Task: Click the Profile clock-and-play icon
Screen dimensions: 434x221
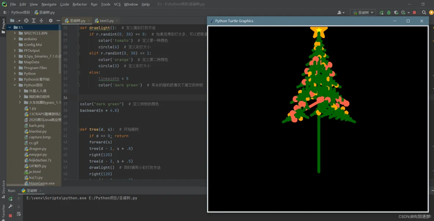Action: point(403,12)
